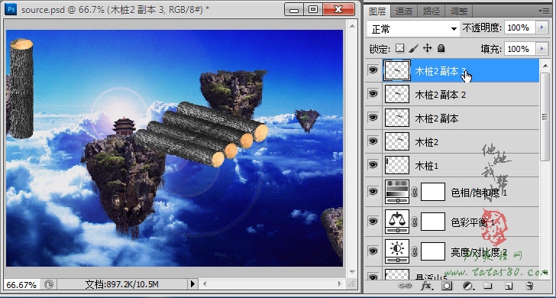Open status bar info arrow menu

(x=192, y=283)
